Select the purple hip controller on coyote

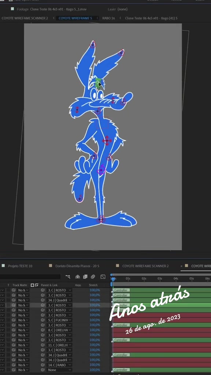101,170
